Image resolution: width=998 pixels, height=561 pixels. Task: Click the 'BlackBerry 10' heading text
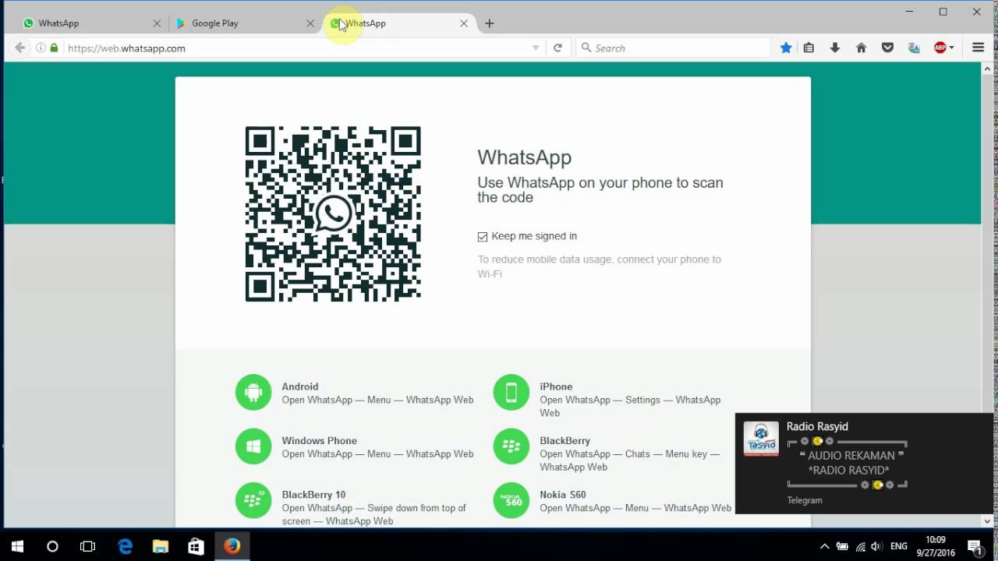pos(313,494)
